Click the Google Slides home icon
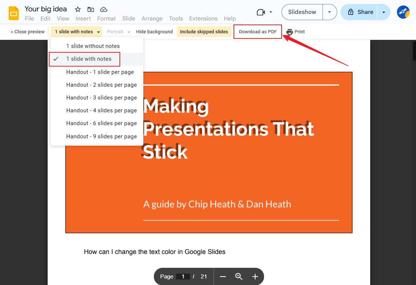 [x=14, y=12]
